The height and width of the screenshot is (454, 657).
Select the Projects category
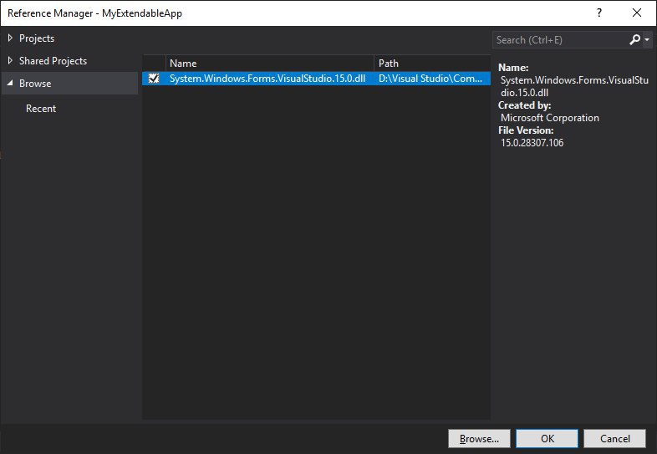37,38
